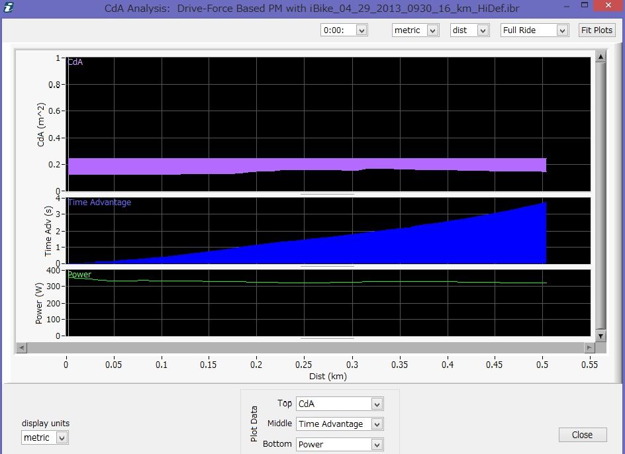625x454 pixels.
Task: Maximize the CdA Analysis window
Action: click(585, 5)
